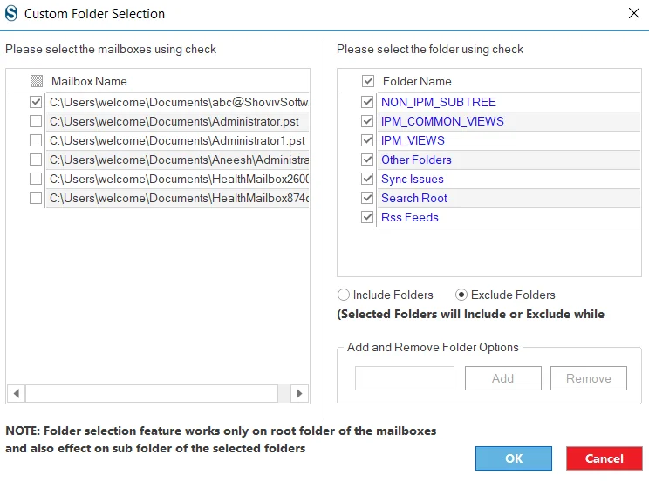Select the Documents\Administrator1.pst row

tap(178, 140)
